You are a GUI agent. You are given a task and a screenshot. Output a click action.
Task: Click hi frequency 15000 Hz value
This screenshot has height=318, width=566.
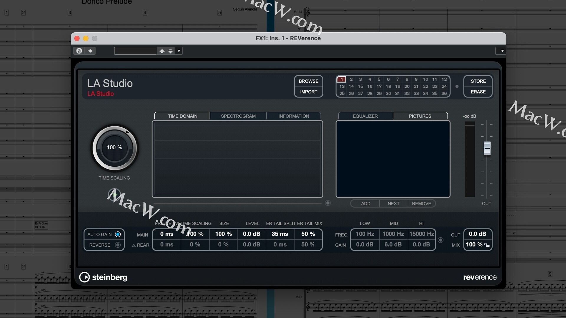(x=422, y=234)
